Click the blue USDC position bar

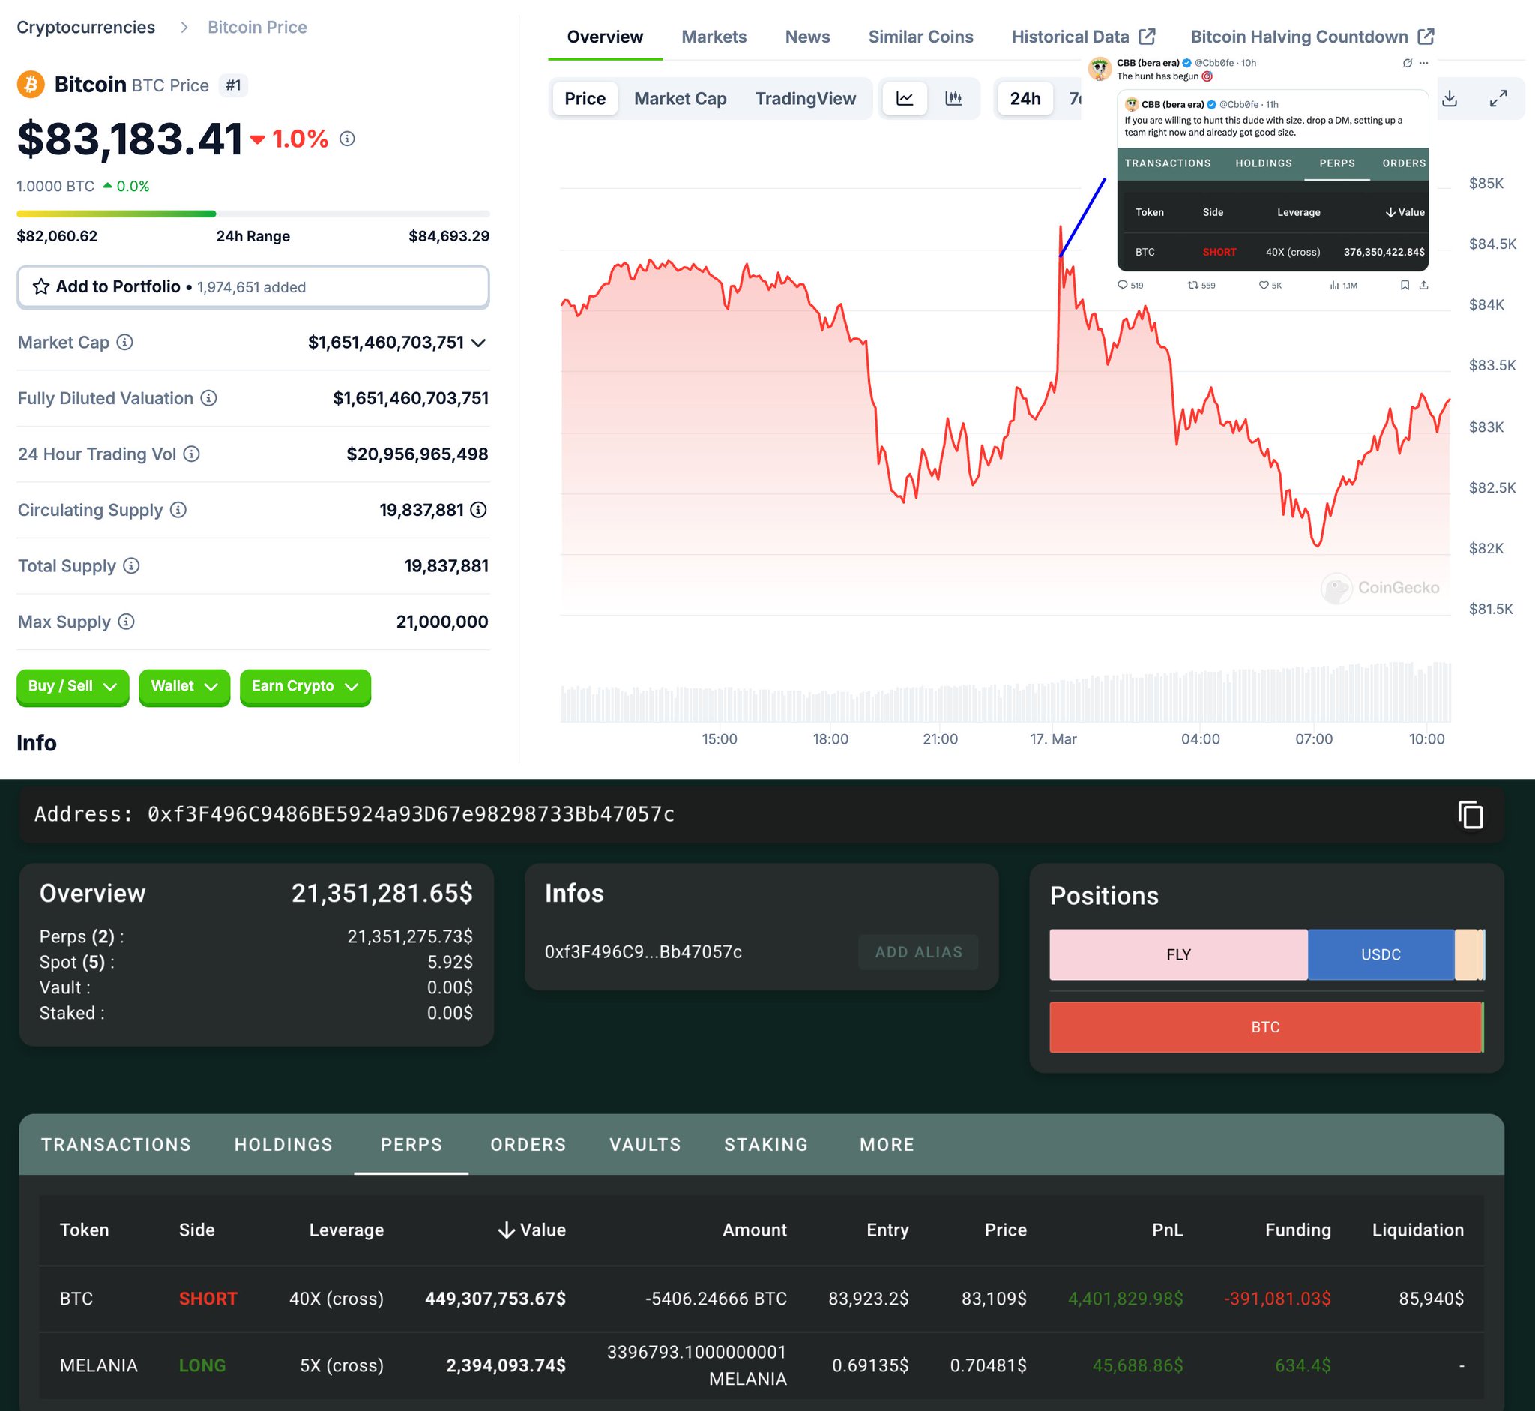click(1381, 954)
